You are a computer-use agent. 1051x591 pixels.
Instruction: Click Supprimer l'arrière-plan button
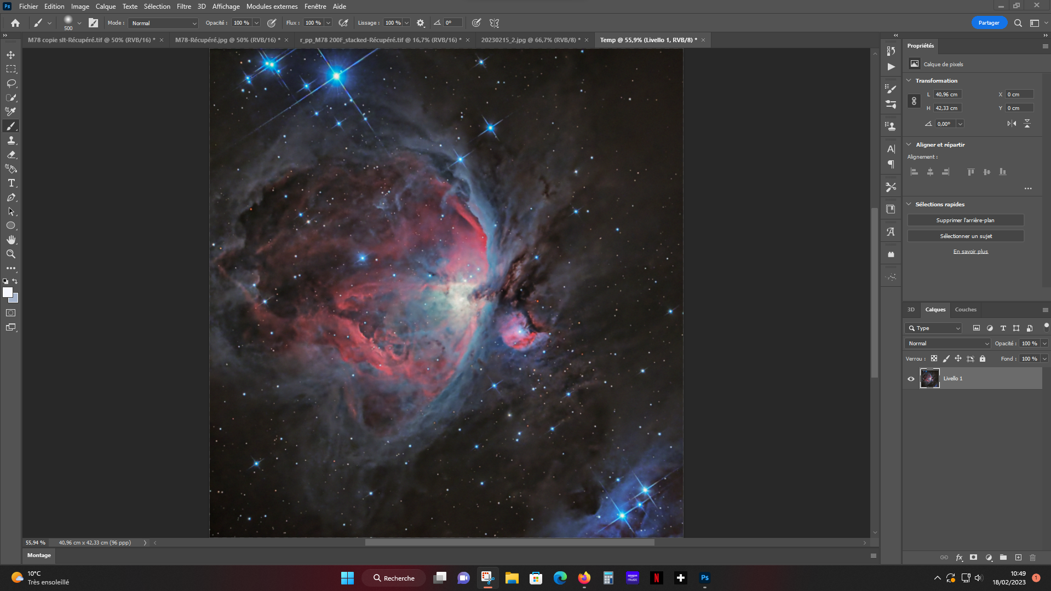(x=966, y=220)
